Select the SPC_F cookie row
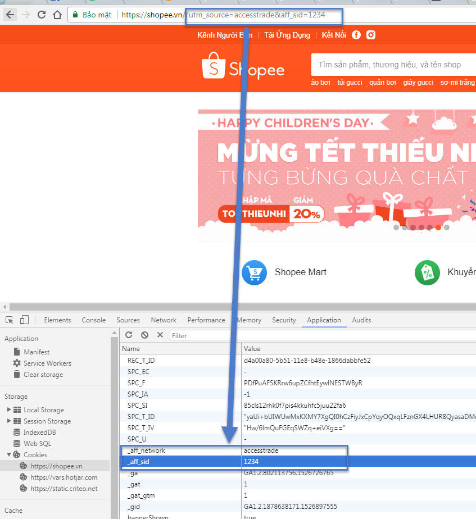The width and height of the screenshot is (476, 519). pyautogui.click(x=298, y=383)
